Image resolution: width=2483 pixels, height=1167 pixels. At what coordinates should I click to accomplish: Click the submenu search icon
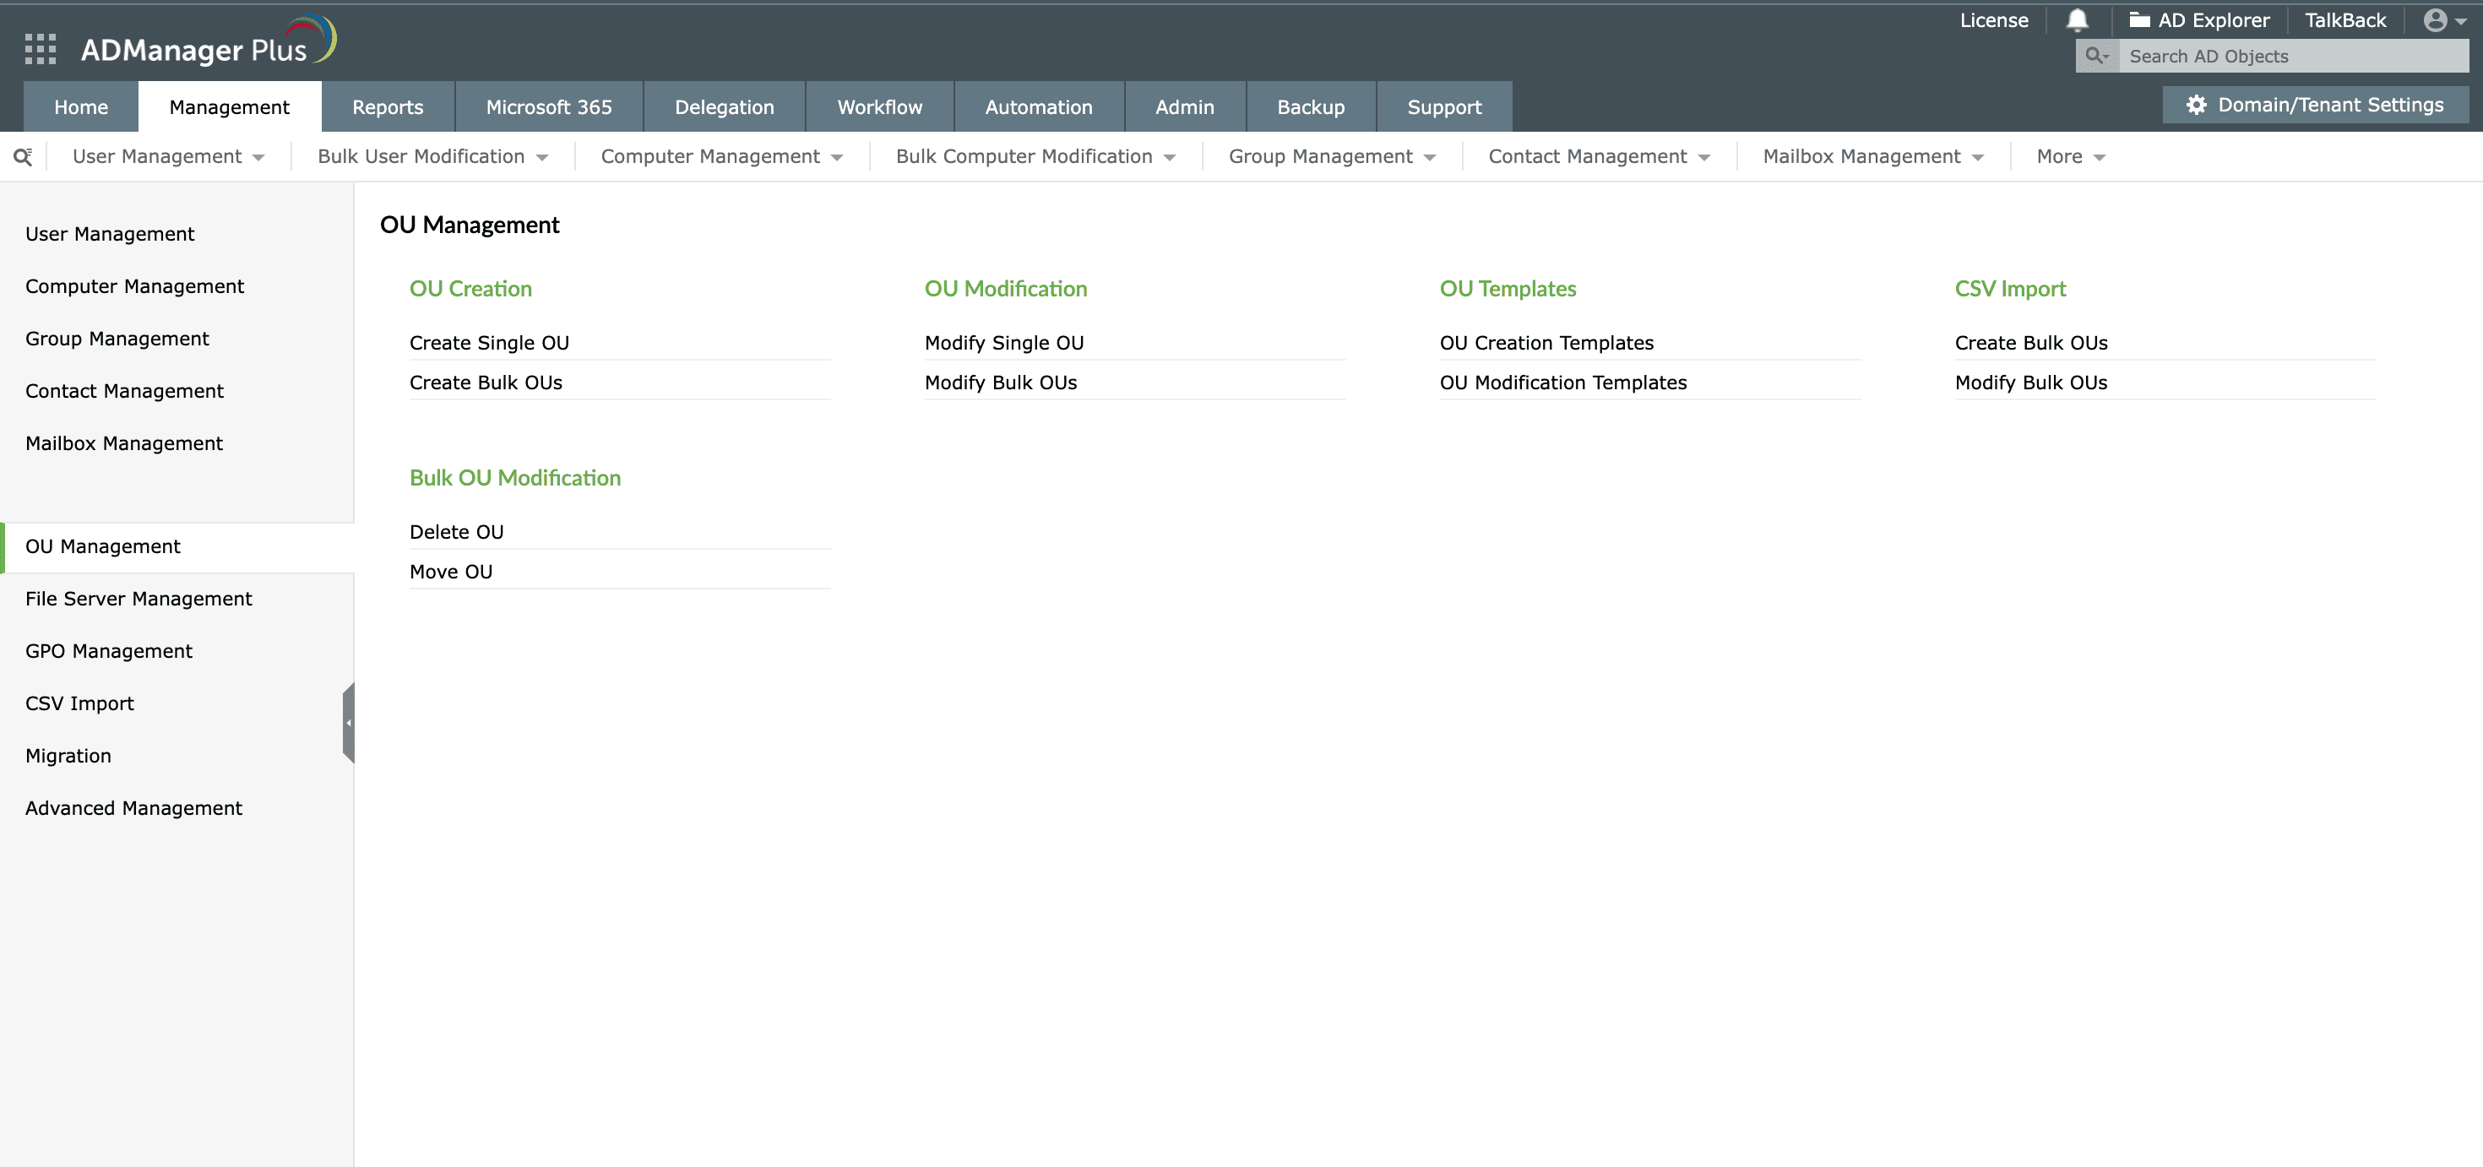(23, 157)
